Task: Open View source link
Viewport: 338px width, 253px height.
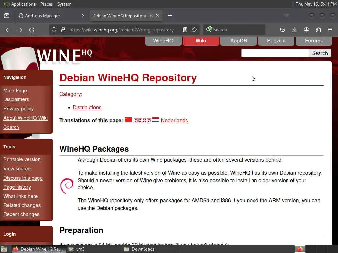Action: tap(17, 169)
